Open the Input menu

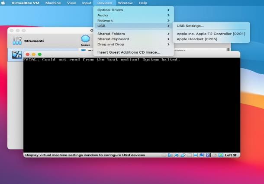click(x=87, y=3)
